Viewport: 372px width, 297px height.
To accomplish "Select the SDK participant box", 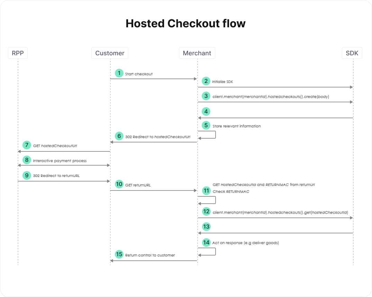I will tap(352, 53).
